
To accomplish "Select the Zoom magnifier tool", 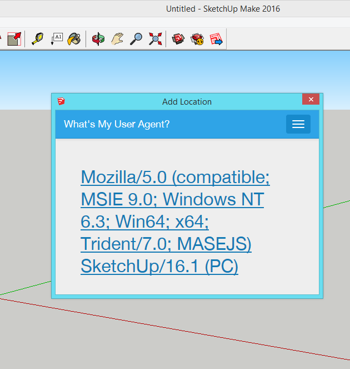I will tap(136, 39).
